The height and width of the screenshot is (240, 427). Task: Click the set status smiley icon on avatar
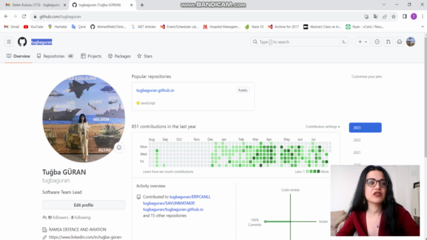click(x=119, y=147)
